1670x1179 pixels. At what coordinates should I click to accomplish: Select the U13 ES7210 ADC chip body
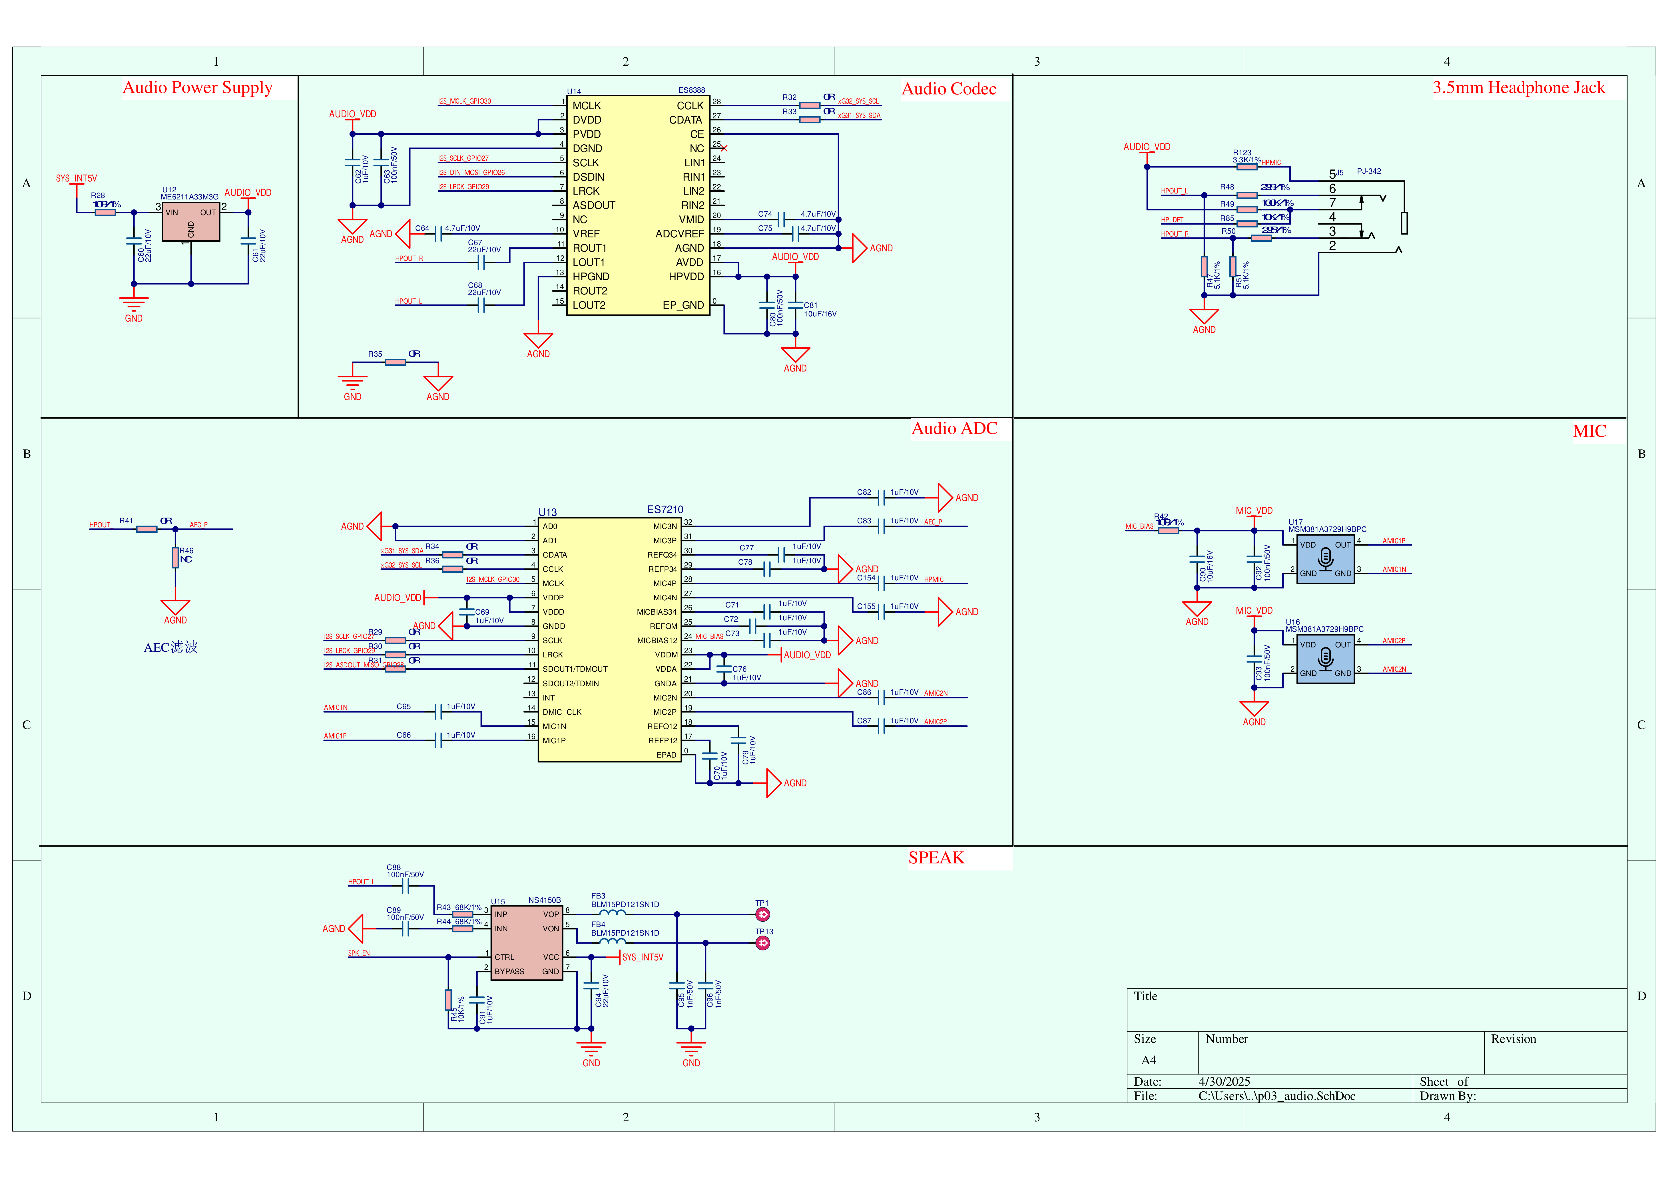click(x=609, y=640)
